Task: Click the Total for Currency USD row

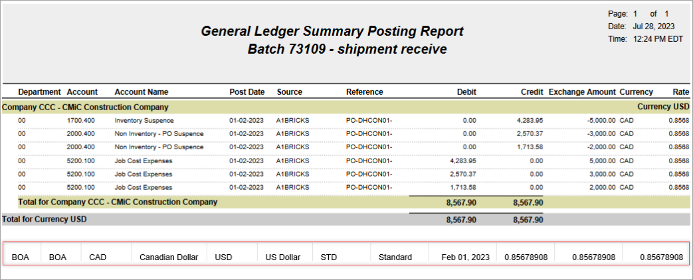Action: [346, 220]
